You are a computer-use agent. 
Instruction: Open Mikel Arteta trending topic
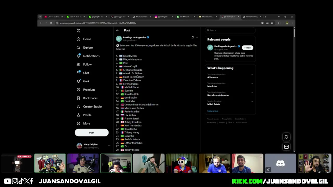(x=214, y=104)
